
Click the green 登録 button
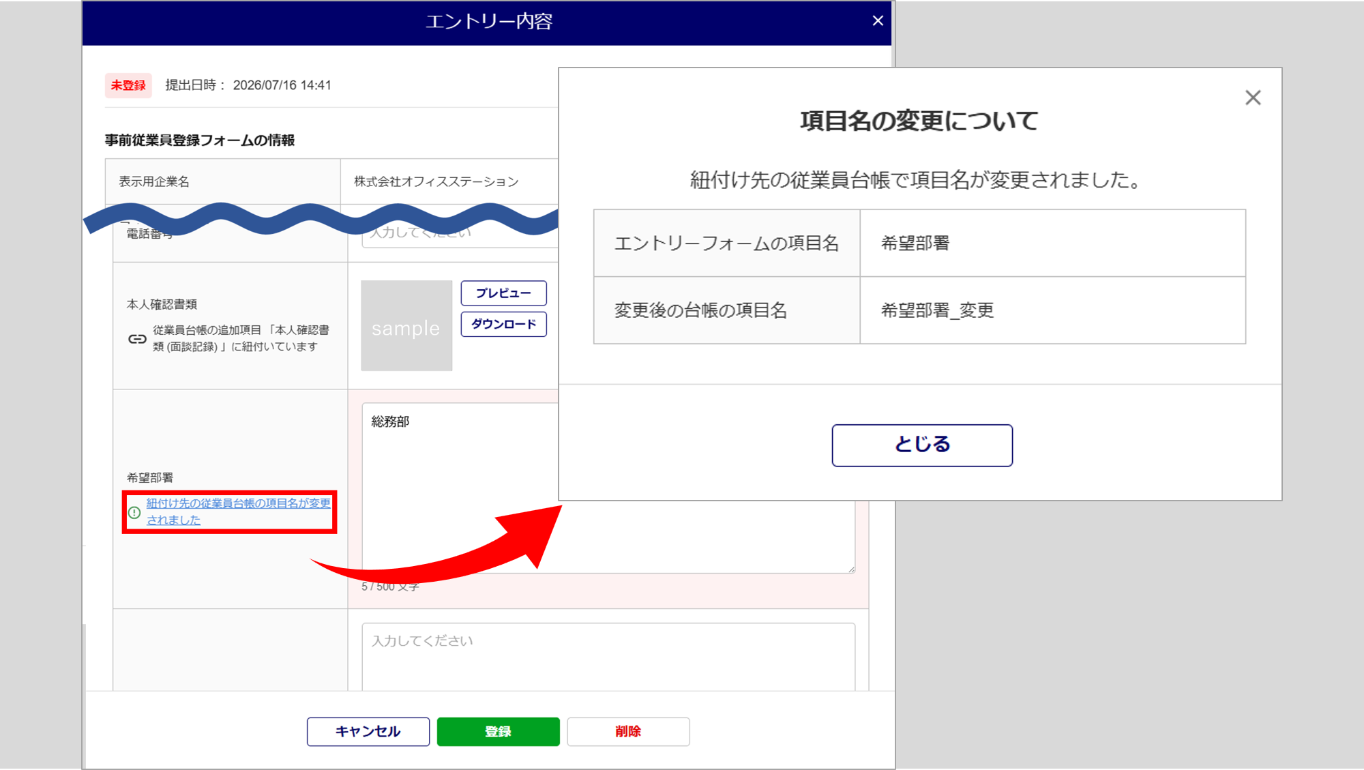click(x=498, y=731)
